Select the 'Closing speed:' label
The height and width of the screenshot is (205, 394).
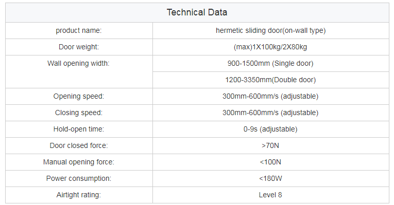click(x=79, y=113)
